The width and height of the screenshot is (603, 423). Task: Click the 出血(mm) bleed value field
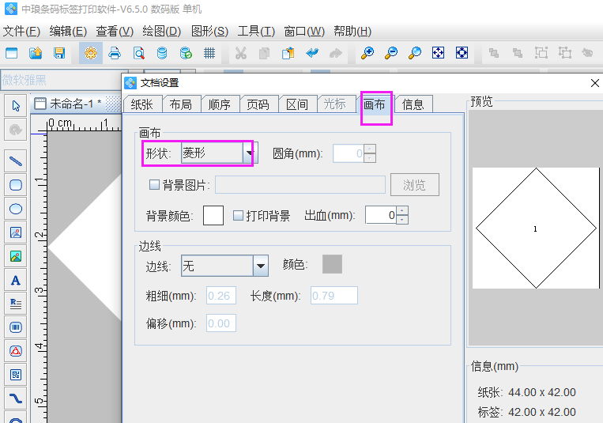pyautogui.click(x=381, y=215)
